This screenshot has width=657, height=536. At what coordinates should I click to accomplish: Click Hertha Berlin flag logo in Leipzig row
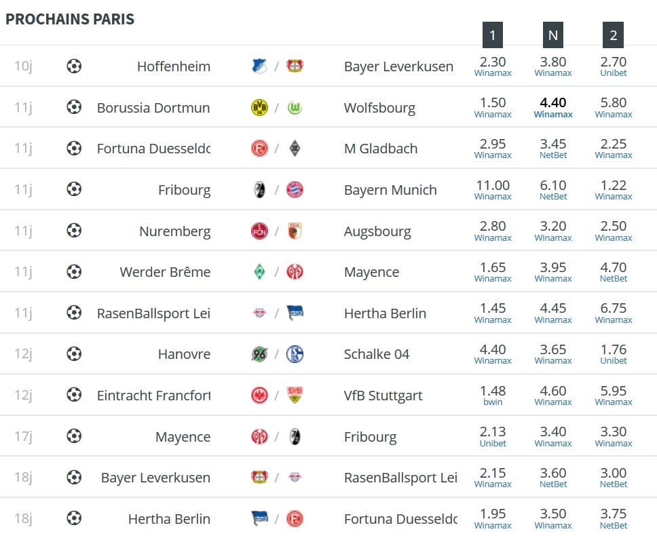[x=295, y=313]
